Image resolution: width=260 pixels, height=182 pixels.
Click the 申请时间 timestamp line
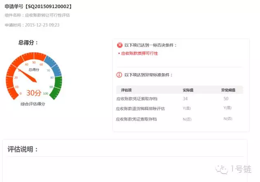coord(32,25)
